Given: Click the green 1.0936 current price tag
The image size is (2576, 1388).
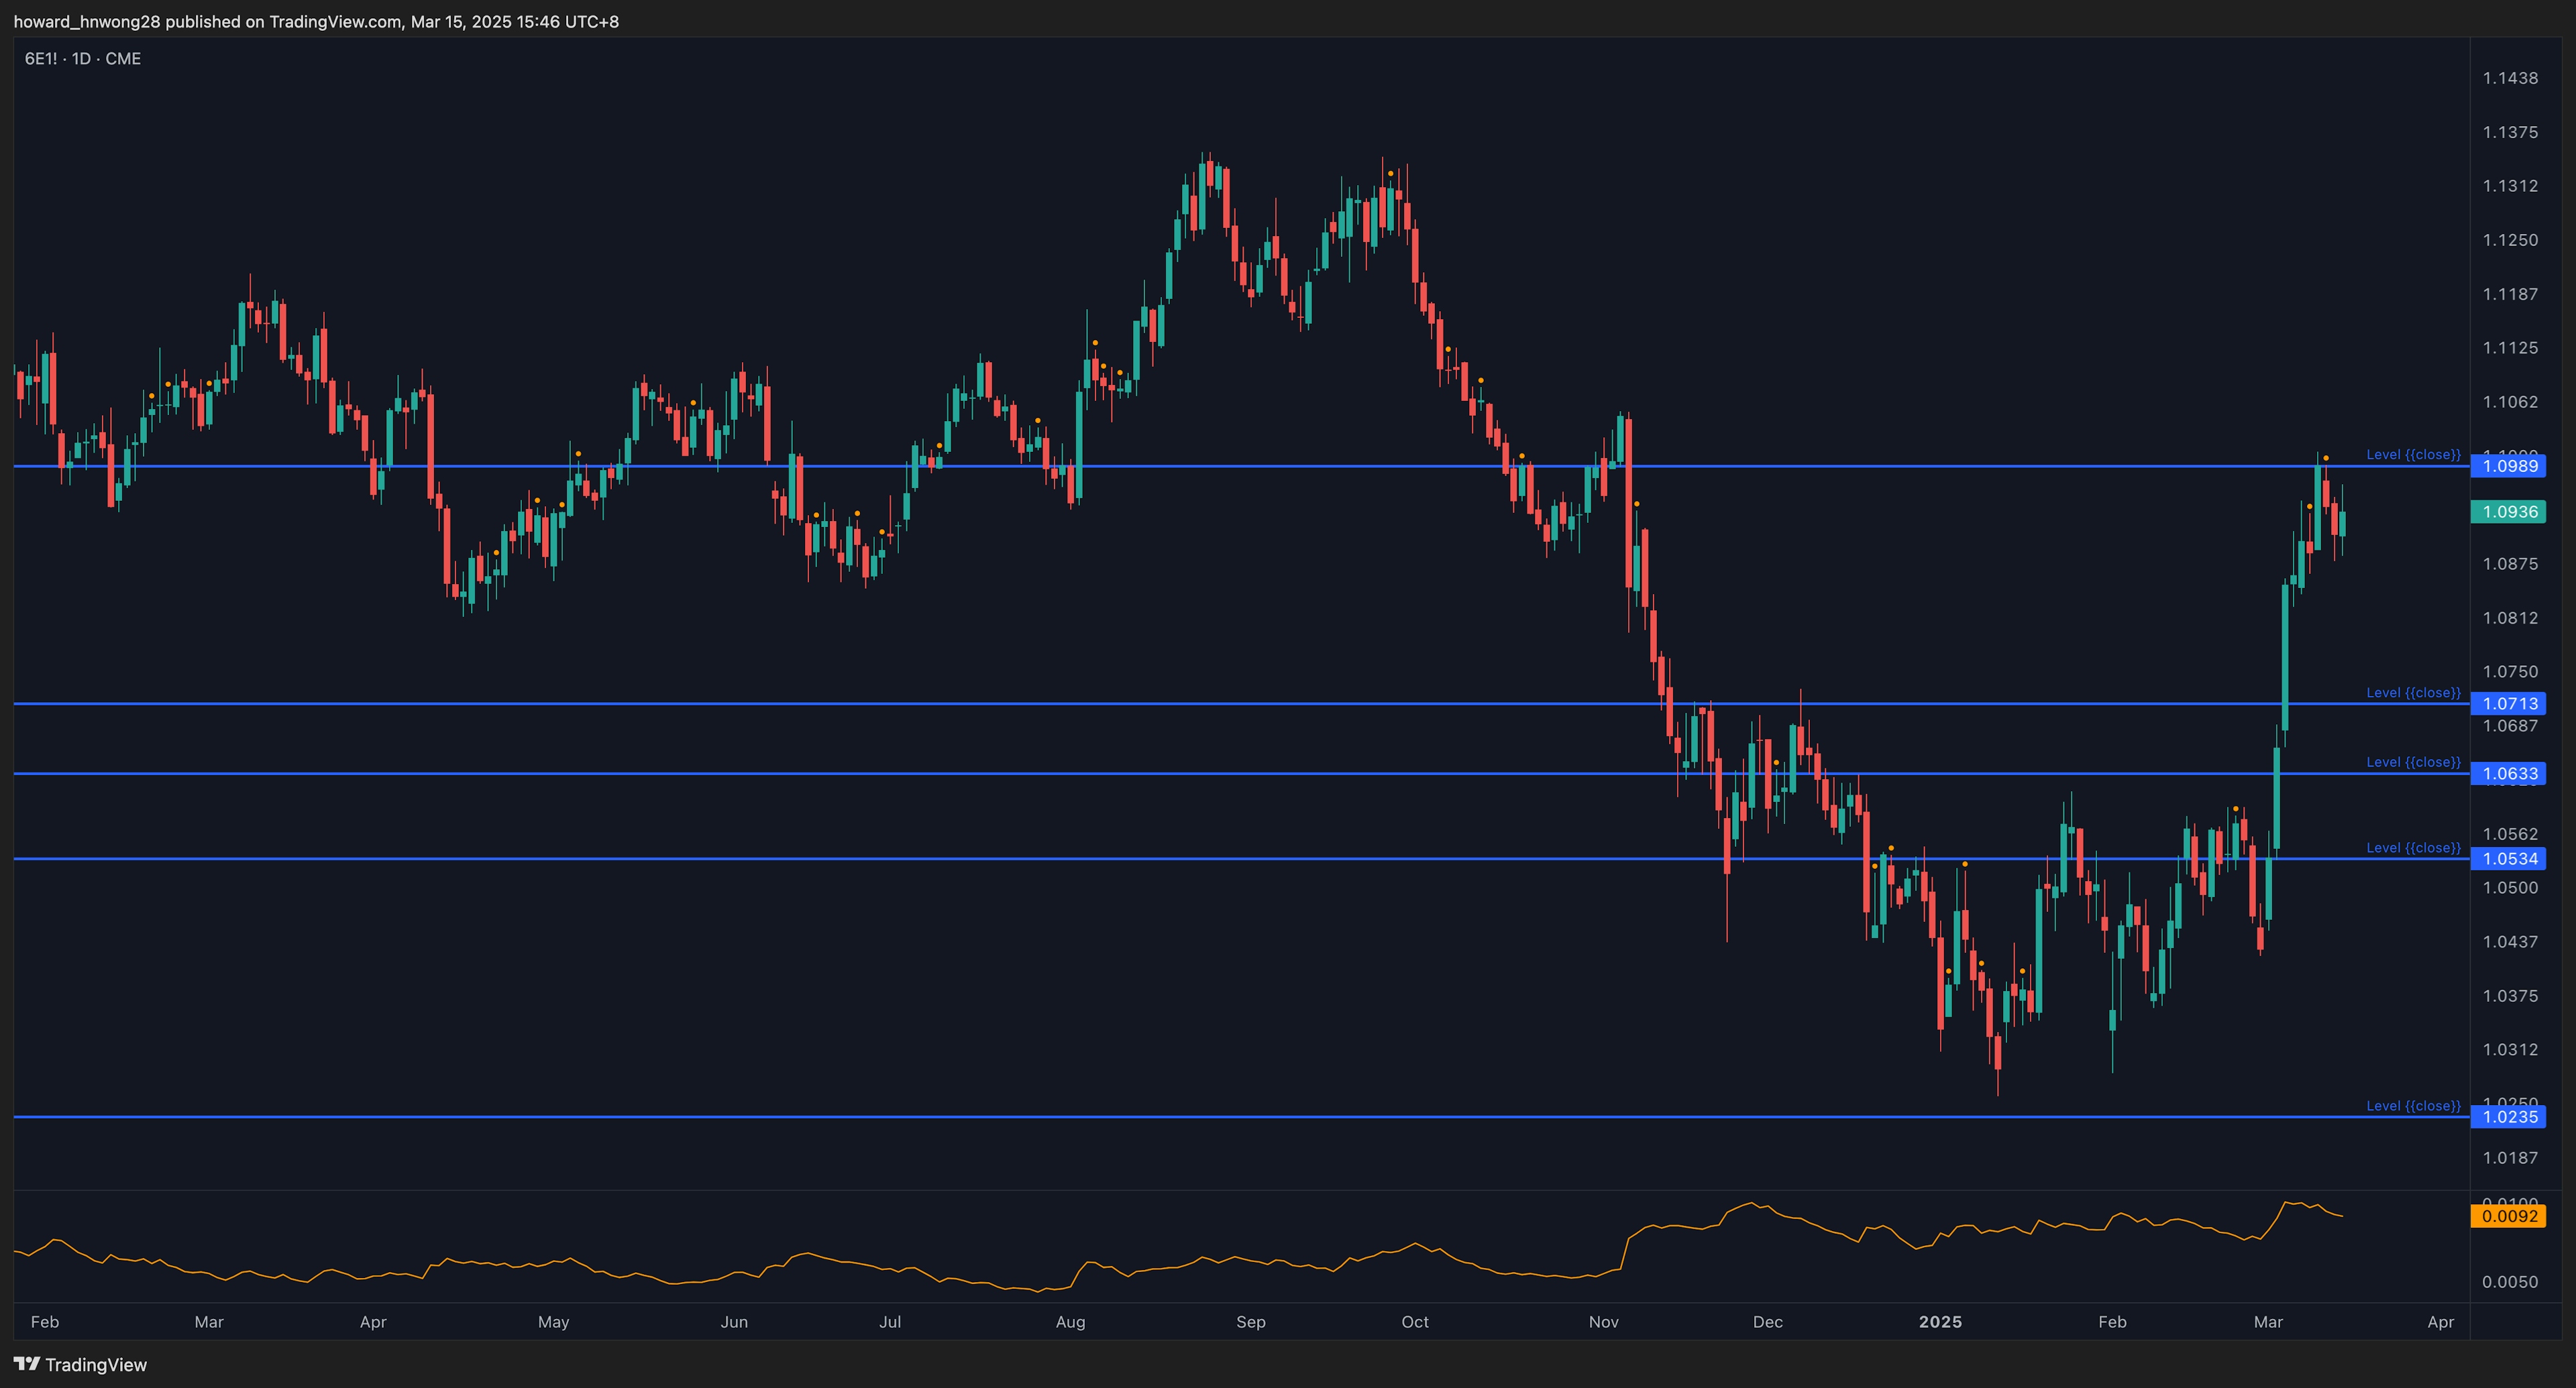Looking at the screenshot, I should 2509,512.
